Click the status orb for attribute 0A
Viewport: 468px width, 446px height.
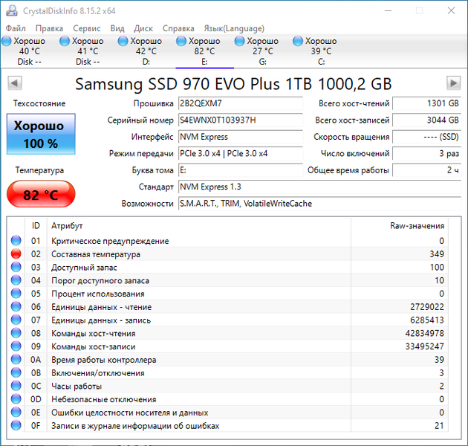16,359
